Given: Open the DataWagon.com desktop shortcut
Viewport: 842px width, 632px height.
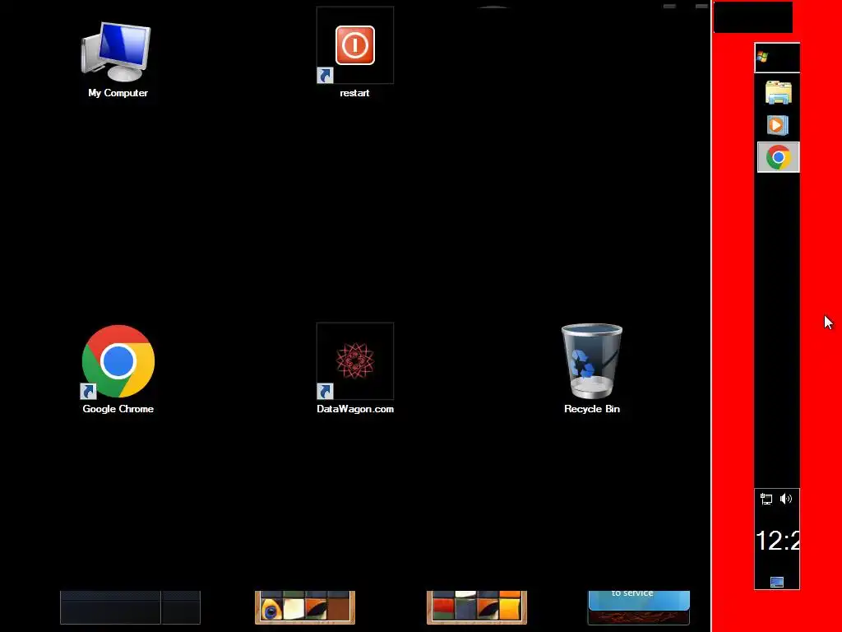Looking at the screenshot, I should coord(355,369).
